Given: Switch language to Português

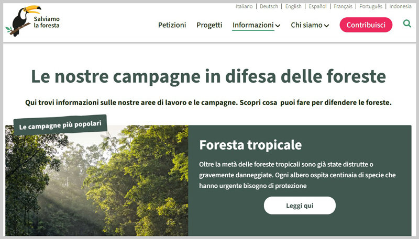Looking at the screenshot, I should pyautogui.click(x=371, y=6).
